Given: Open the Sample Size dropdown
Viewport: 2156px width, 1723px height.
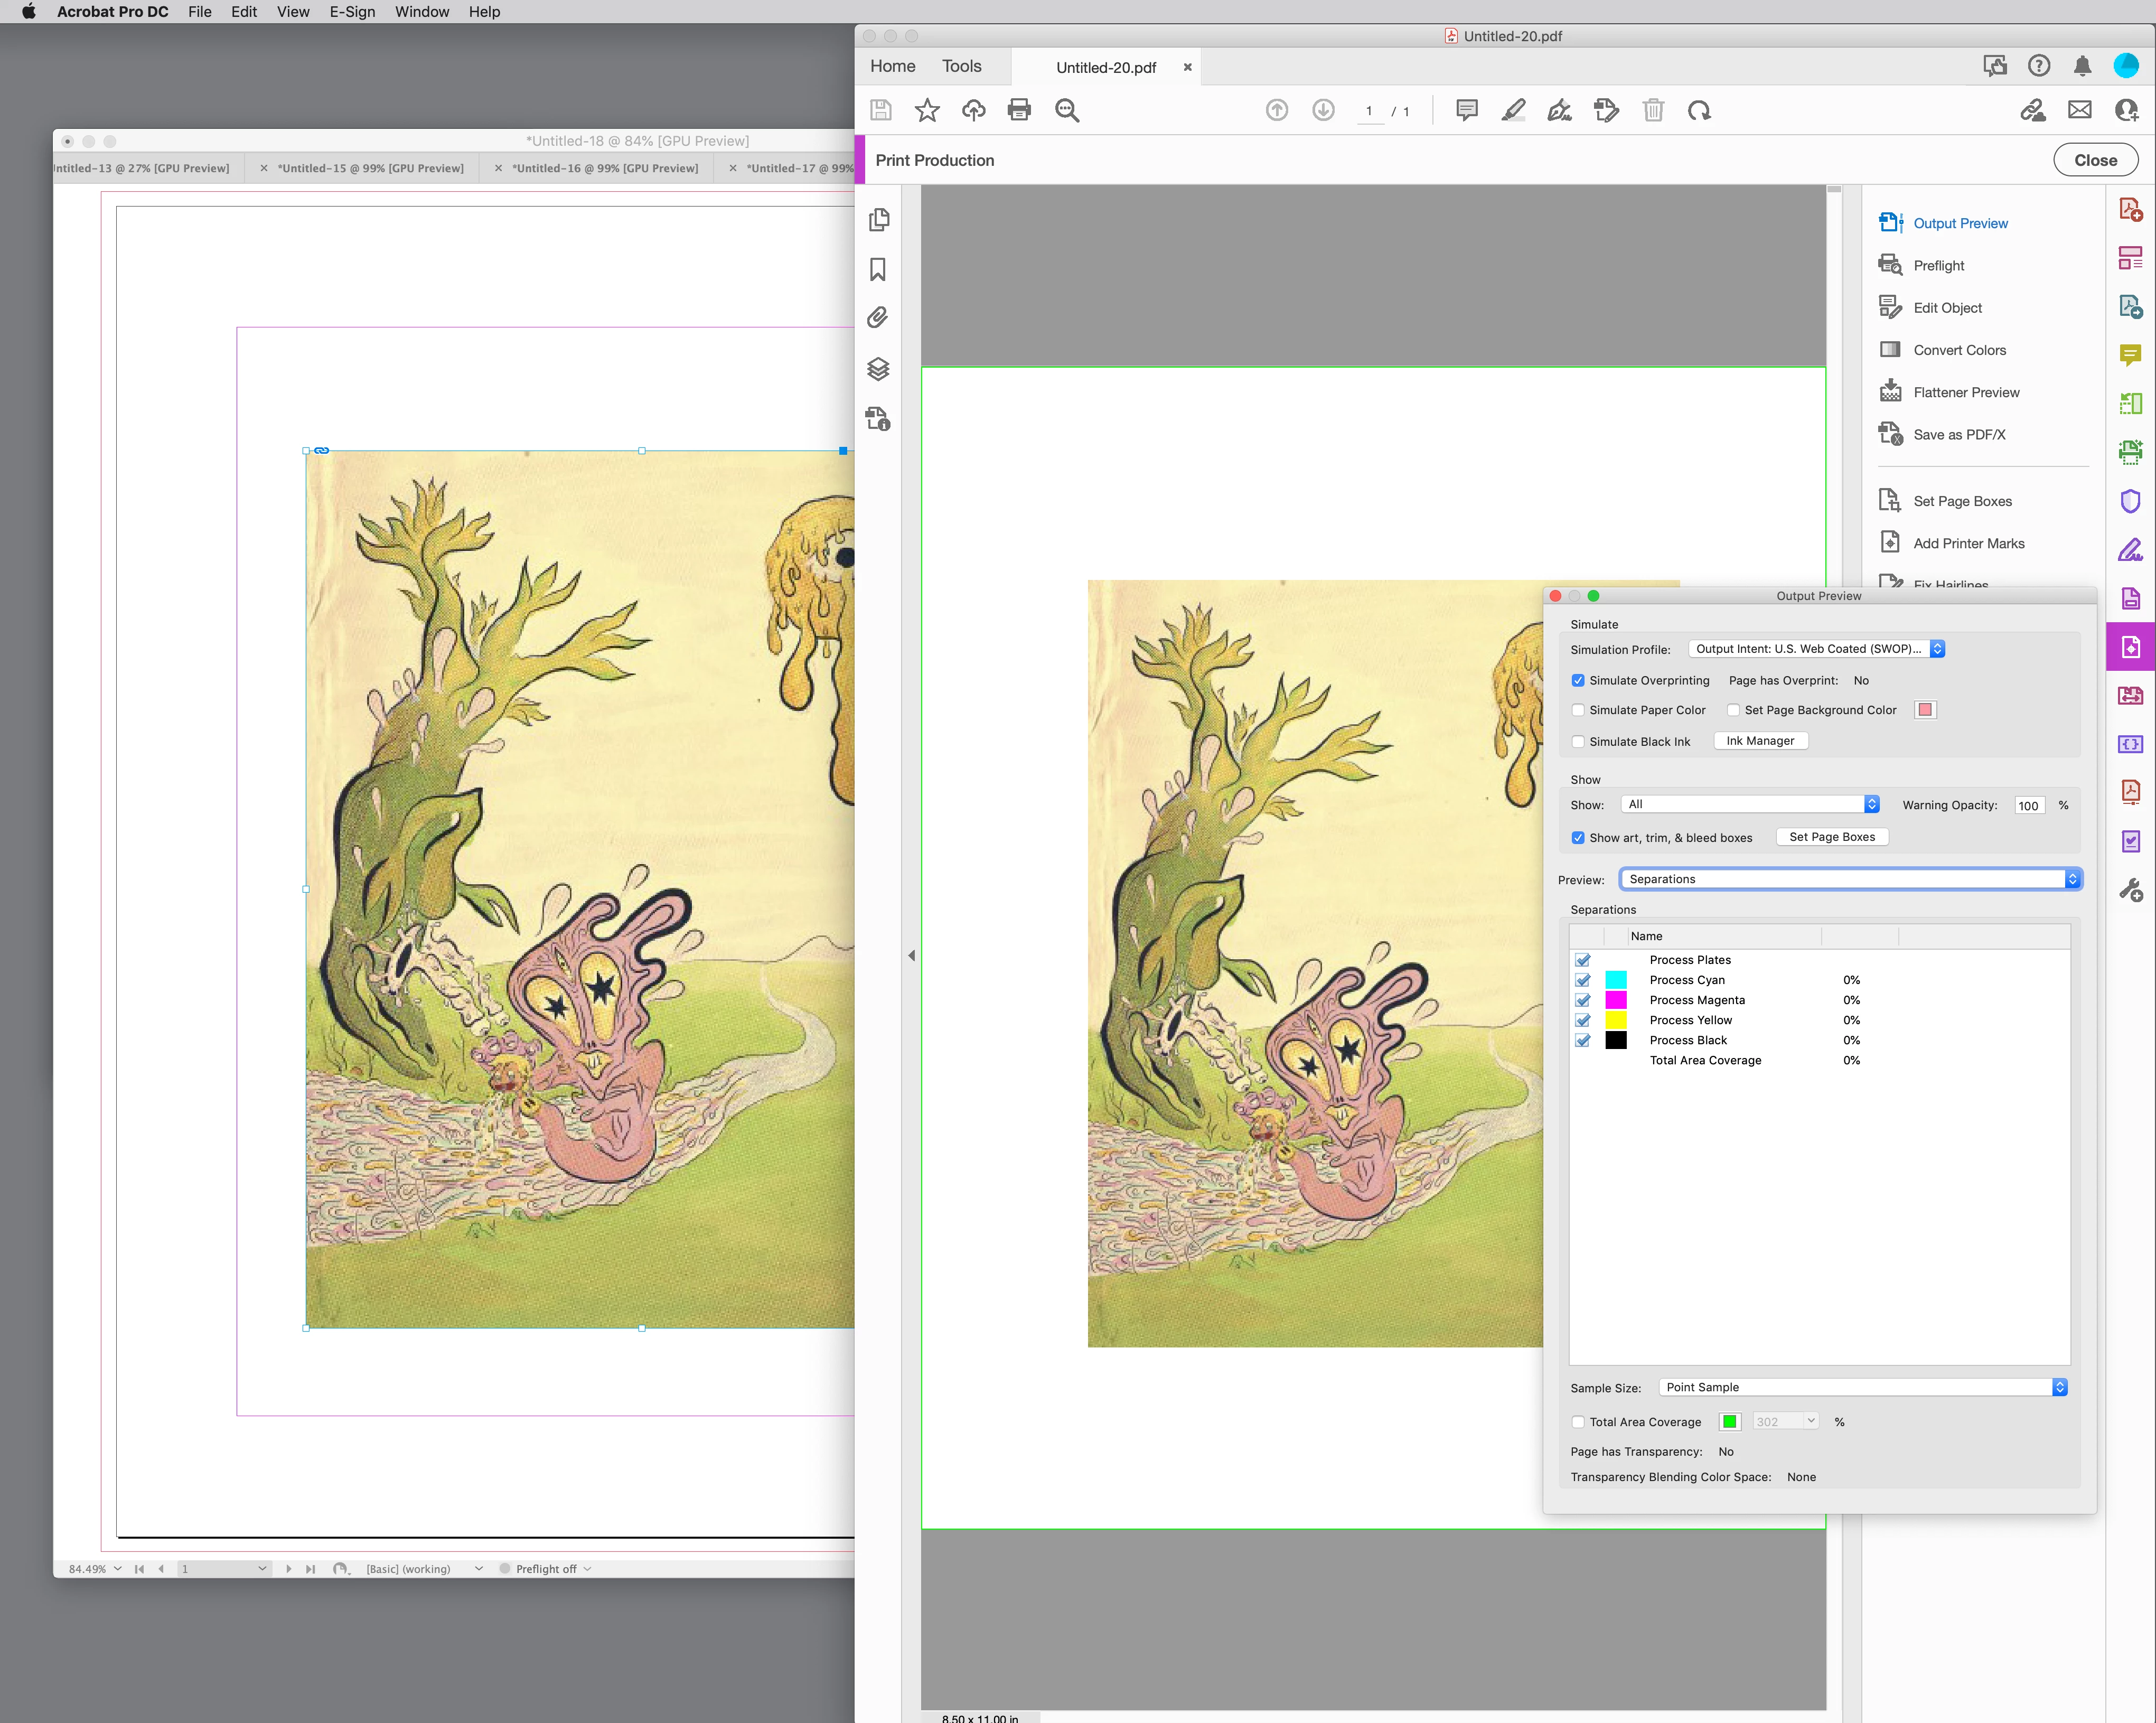Looking at the screenshot, I should click(1862, 1387).
